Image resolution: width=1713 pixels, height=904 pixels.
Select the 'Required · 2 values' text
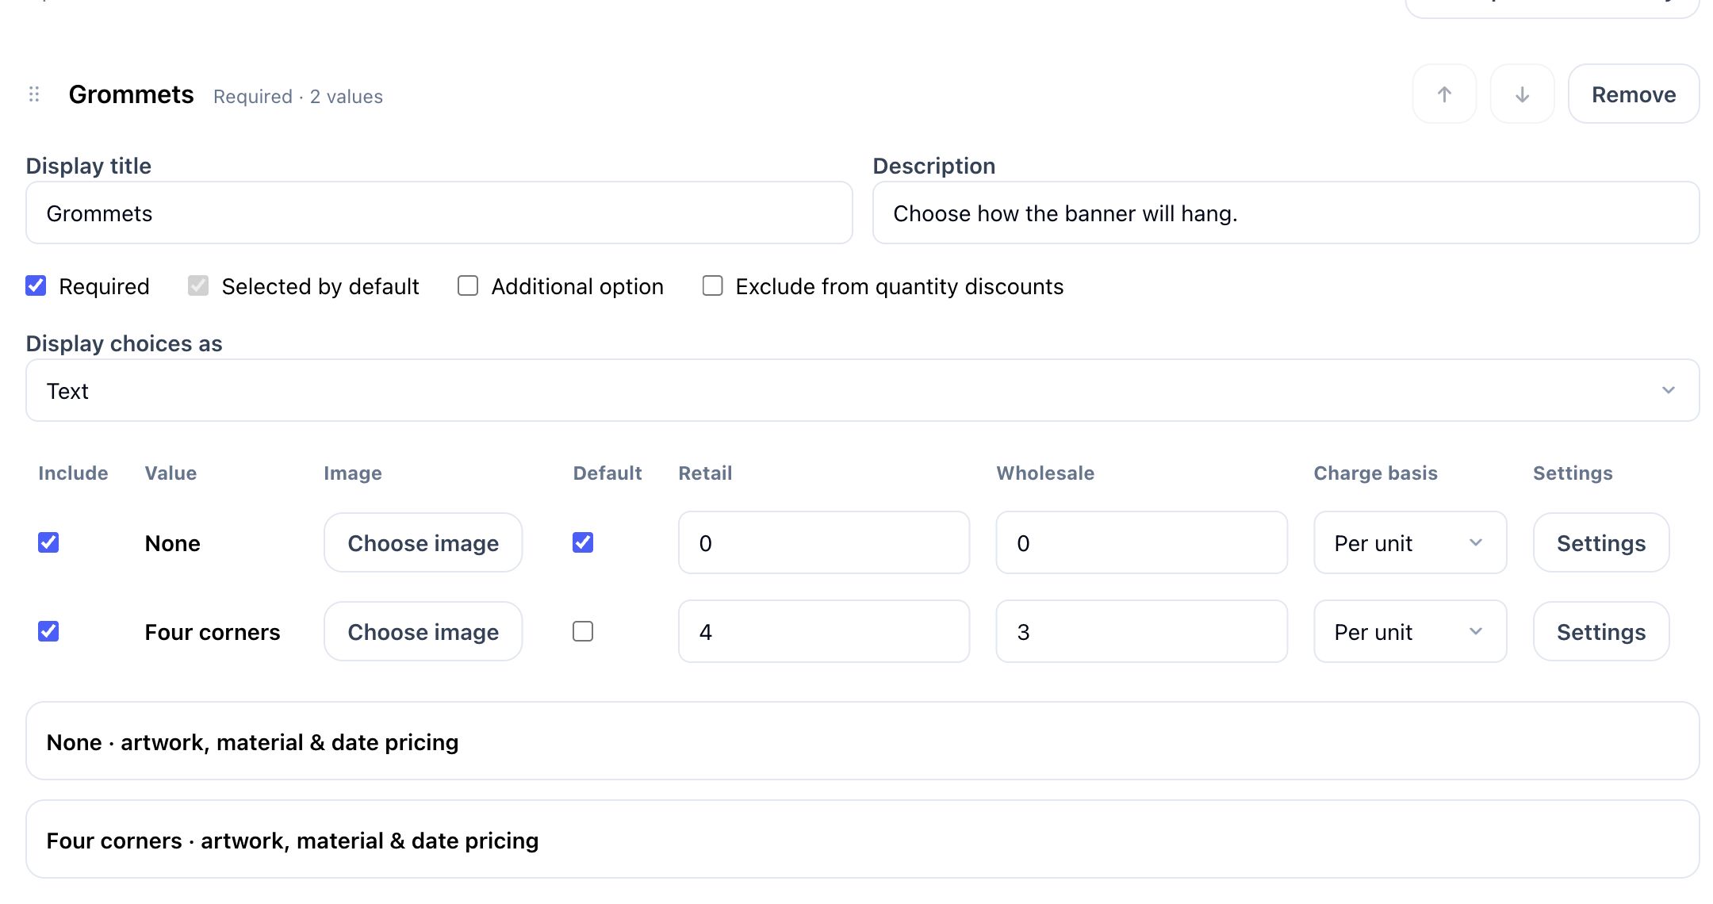coord(298,97)
